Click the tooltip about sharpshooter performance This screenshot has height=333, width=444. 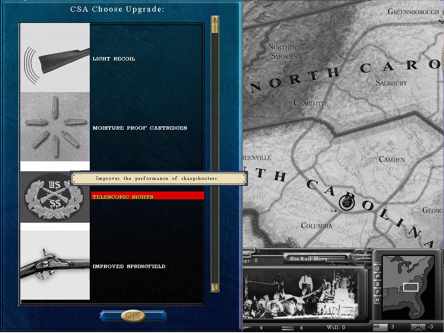pyautogui.click(x=158, y=179)
